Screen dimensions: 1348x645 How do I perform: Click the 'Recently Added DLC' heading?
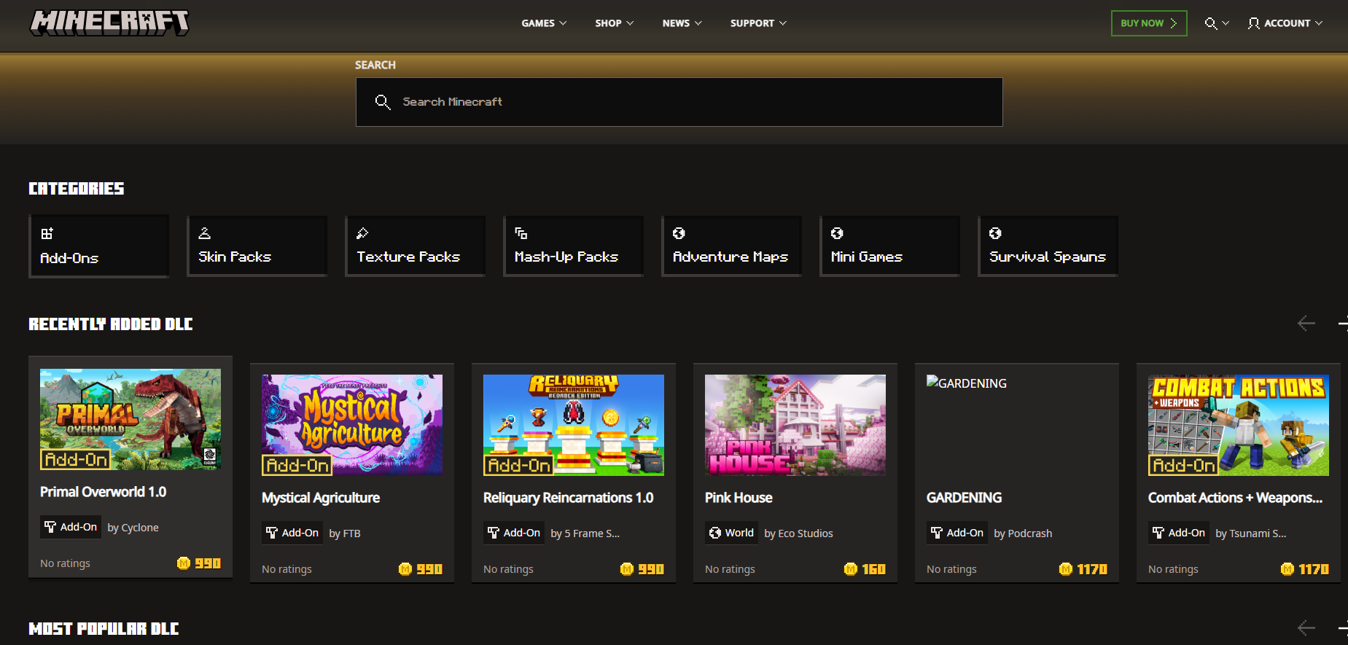(111, 324)
